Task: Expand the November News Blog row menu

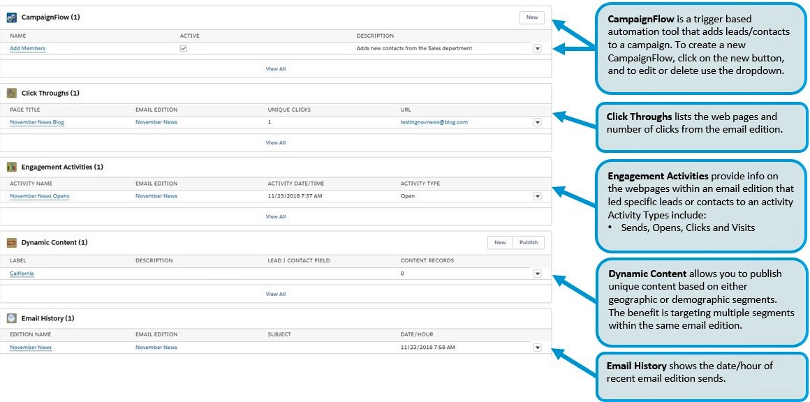Action: pos(537,122)
